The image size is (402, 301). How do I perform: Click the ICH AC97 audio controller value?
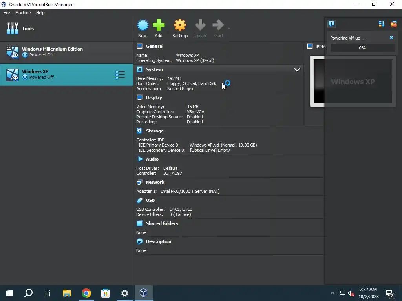(173, 173)
